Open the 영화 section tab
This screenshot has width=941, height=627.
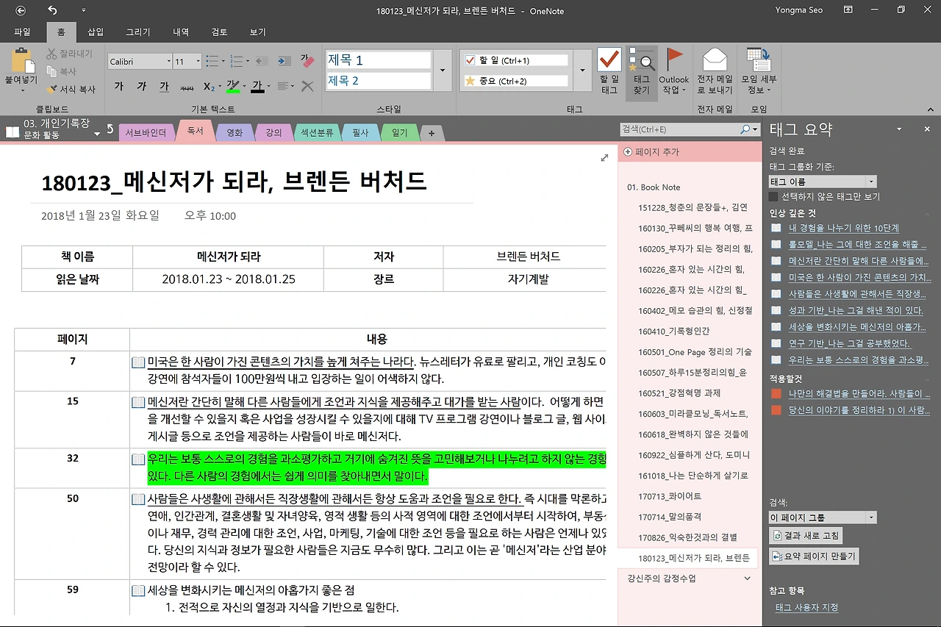[235, 132]
